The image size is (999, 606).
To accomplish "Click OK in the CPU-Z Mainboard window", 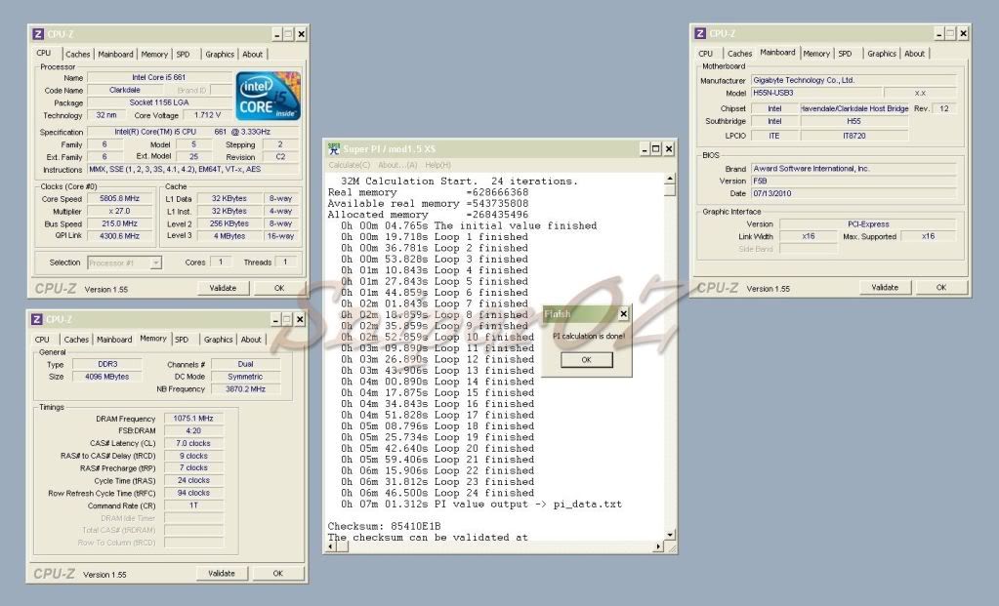I will click(x=941, y=288).
